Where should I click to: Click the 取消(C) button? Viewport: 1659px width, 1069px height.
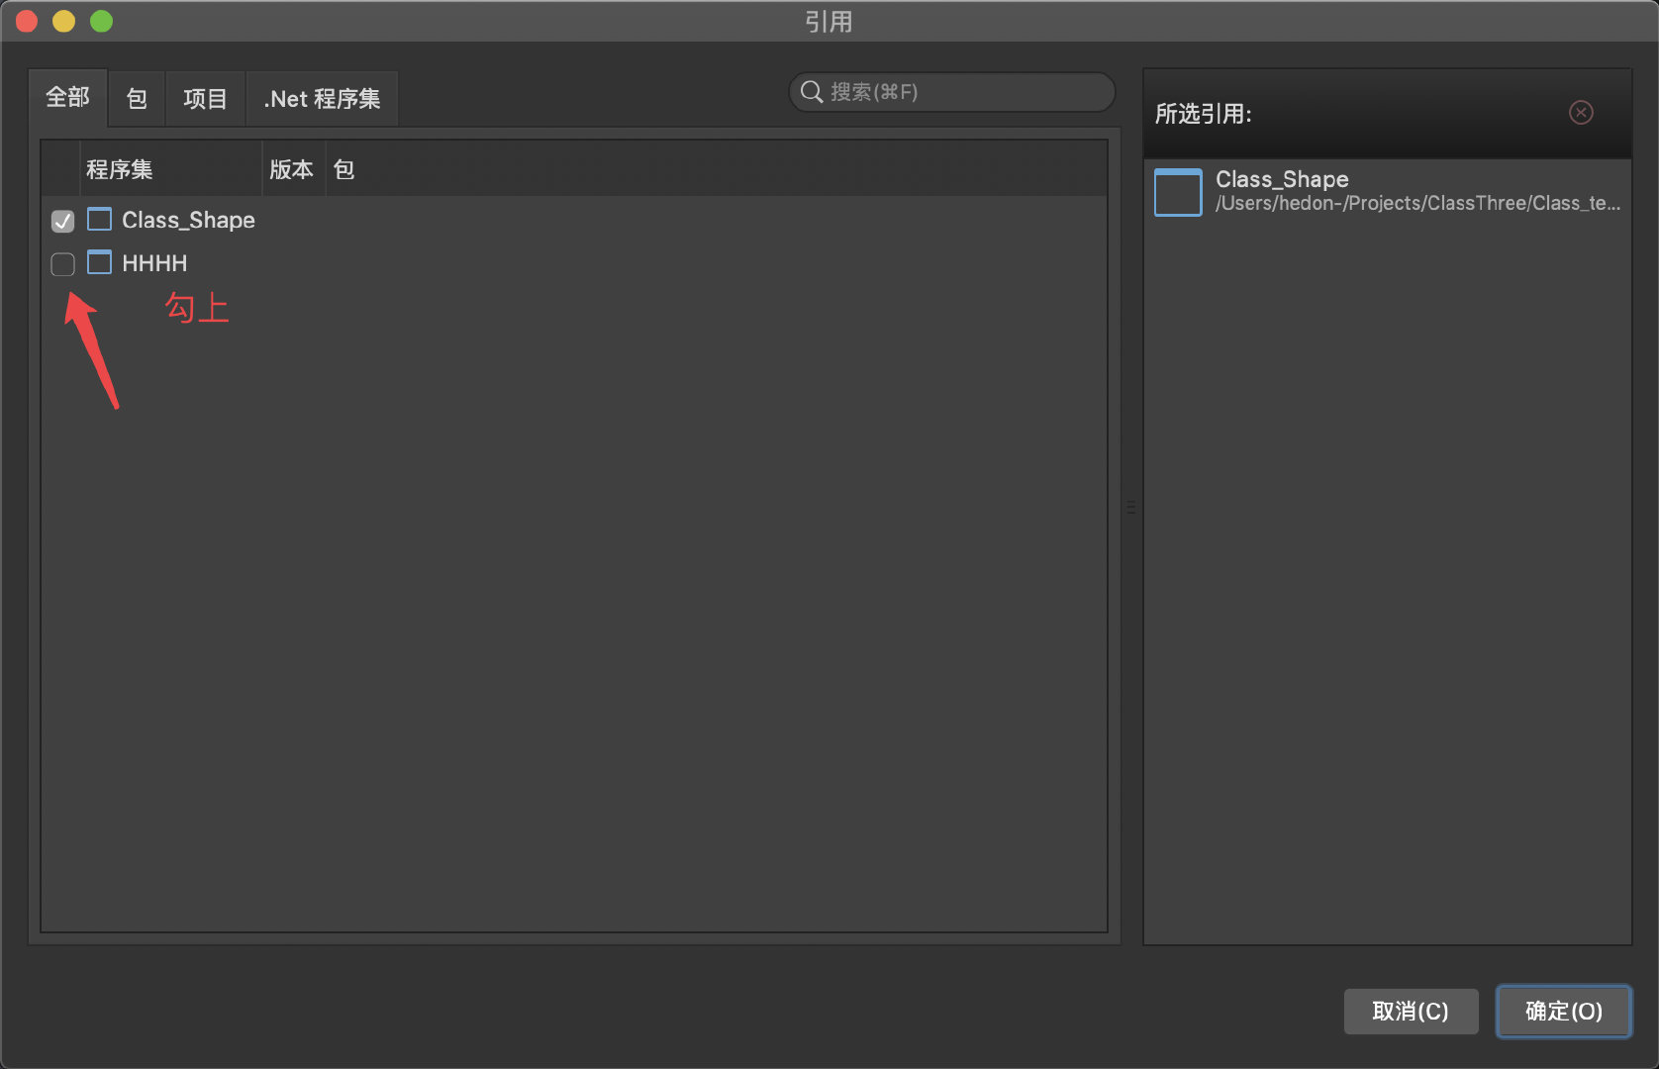[1411, 1012]
